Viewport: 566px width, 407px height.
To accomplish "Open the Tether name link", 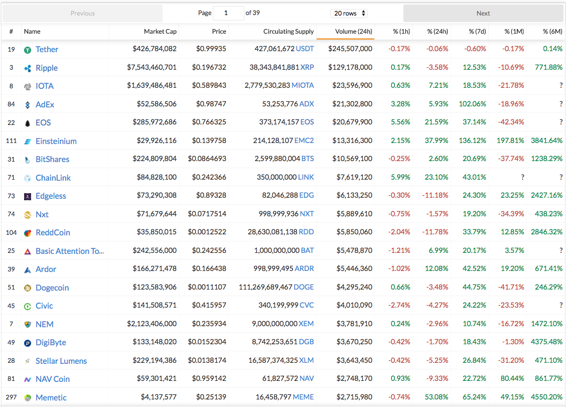I will pos(47,50).
